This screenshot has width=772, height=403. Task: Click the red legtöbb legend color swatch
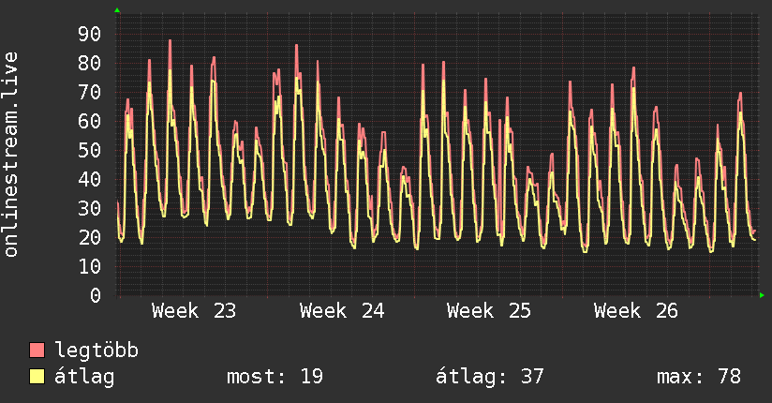click(37, 350)
